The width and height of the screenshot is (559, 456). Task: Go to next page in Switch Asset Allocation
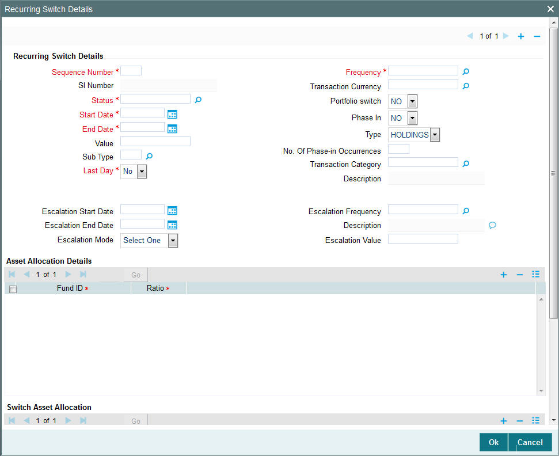pos(68,420)
